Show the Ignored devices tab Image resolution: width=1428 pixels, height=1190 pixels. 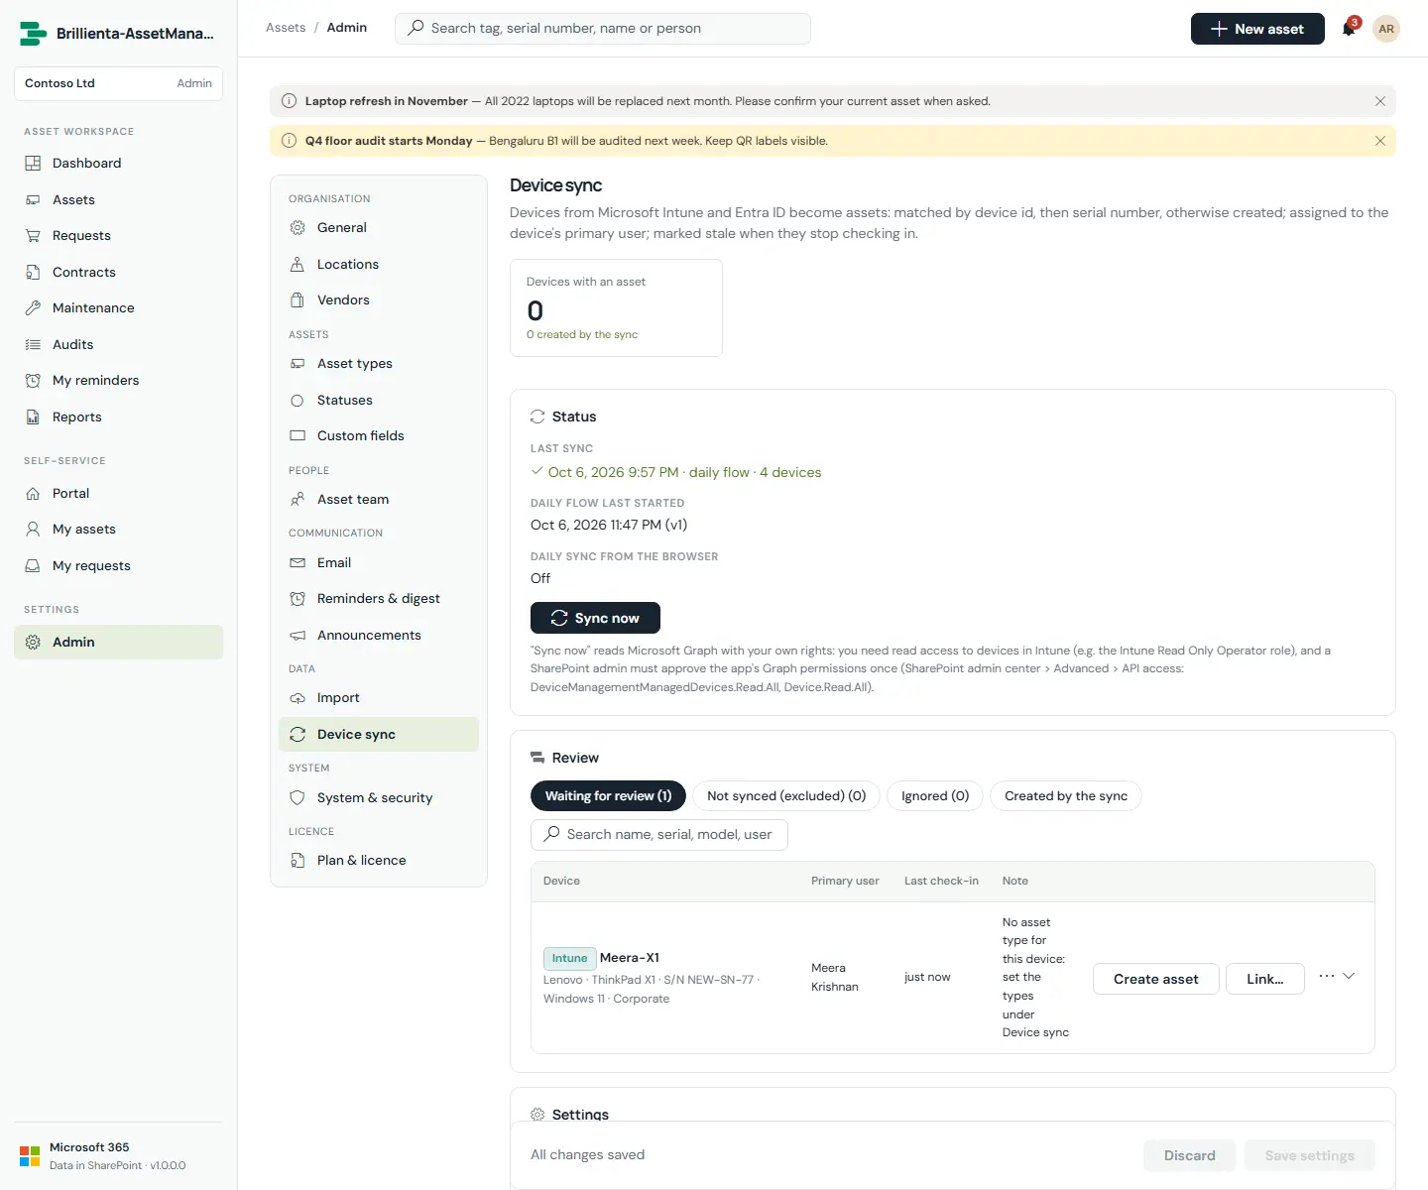[x=935, y=795]
